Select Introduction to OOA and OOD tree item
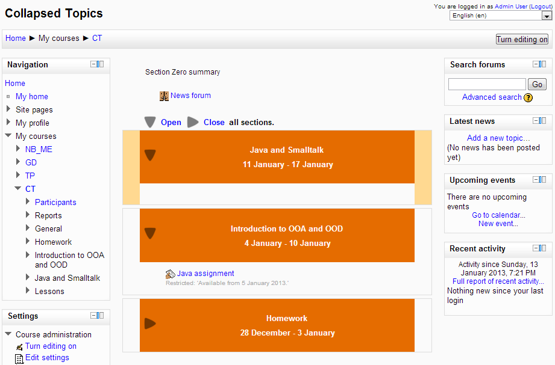Screen dimensions: 555x365 coord(69,260)
